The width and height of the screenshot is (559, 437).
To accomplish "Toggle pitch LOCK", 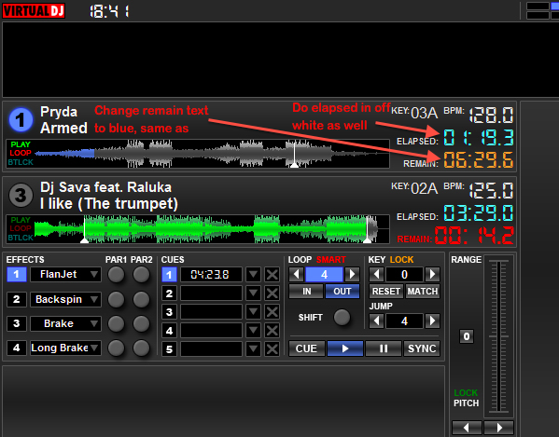I will [466, 393].
